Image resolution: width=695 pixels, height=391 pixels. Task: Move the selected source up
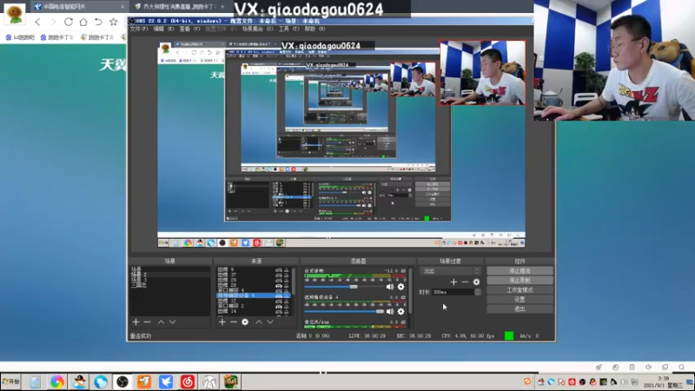[259, 321]
